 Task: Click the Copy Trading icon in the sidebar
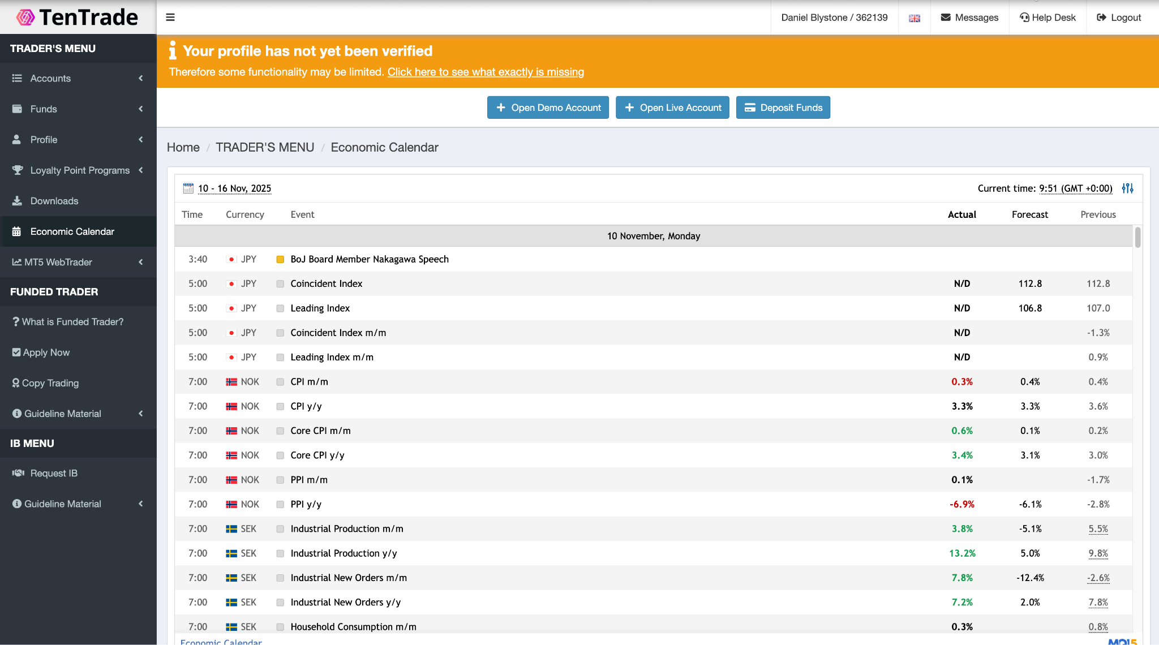click(16, 383)
